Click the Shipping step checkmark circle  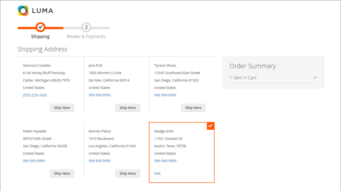[40, 27]
